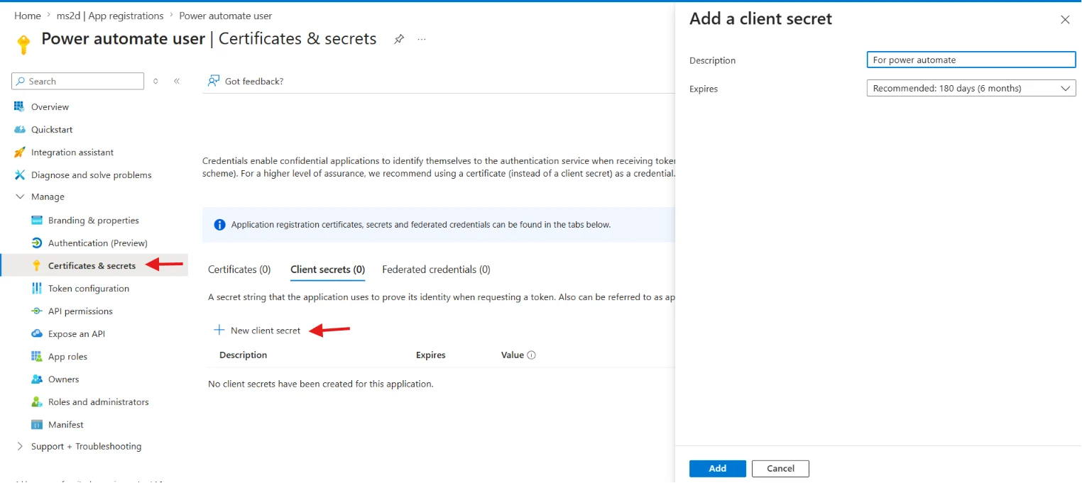The height and width of the screenshot is (483, 1082).
Task: Click the info icon in the blue banner
Action: (219, 225)
